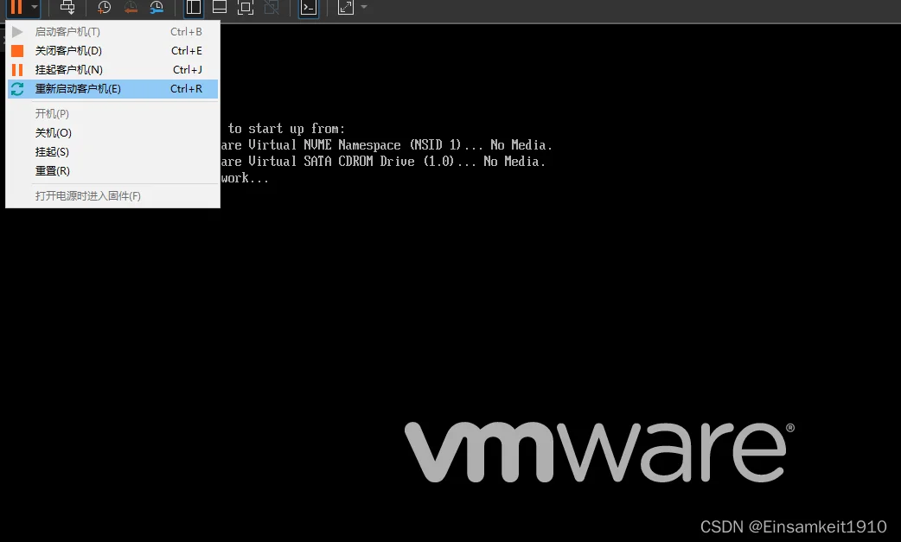Click the 'to start up from:' console text

[x=286, y=129]
